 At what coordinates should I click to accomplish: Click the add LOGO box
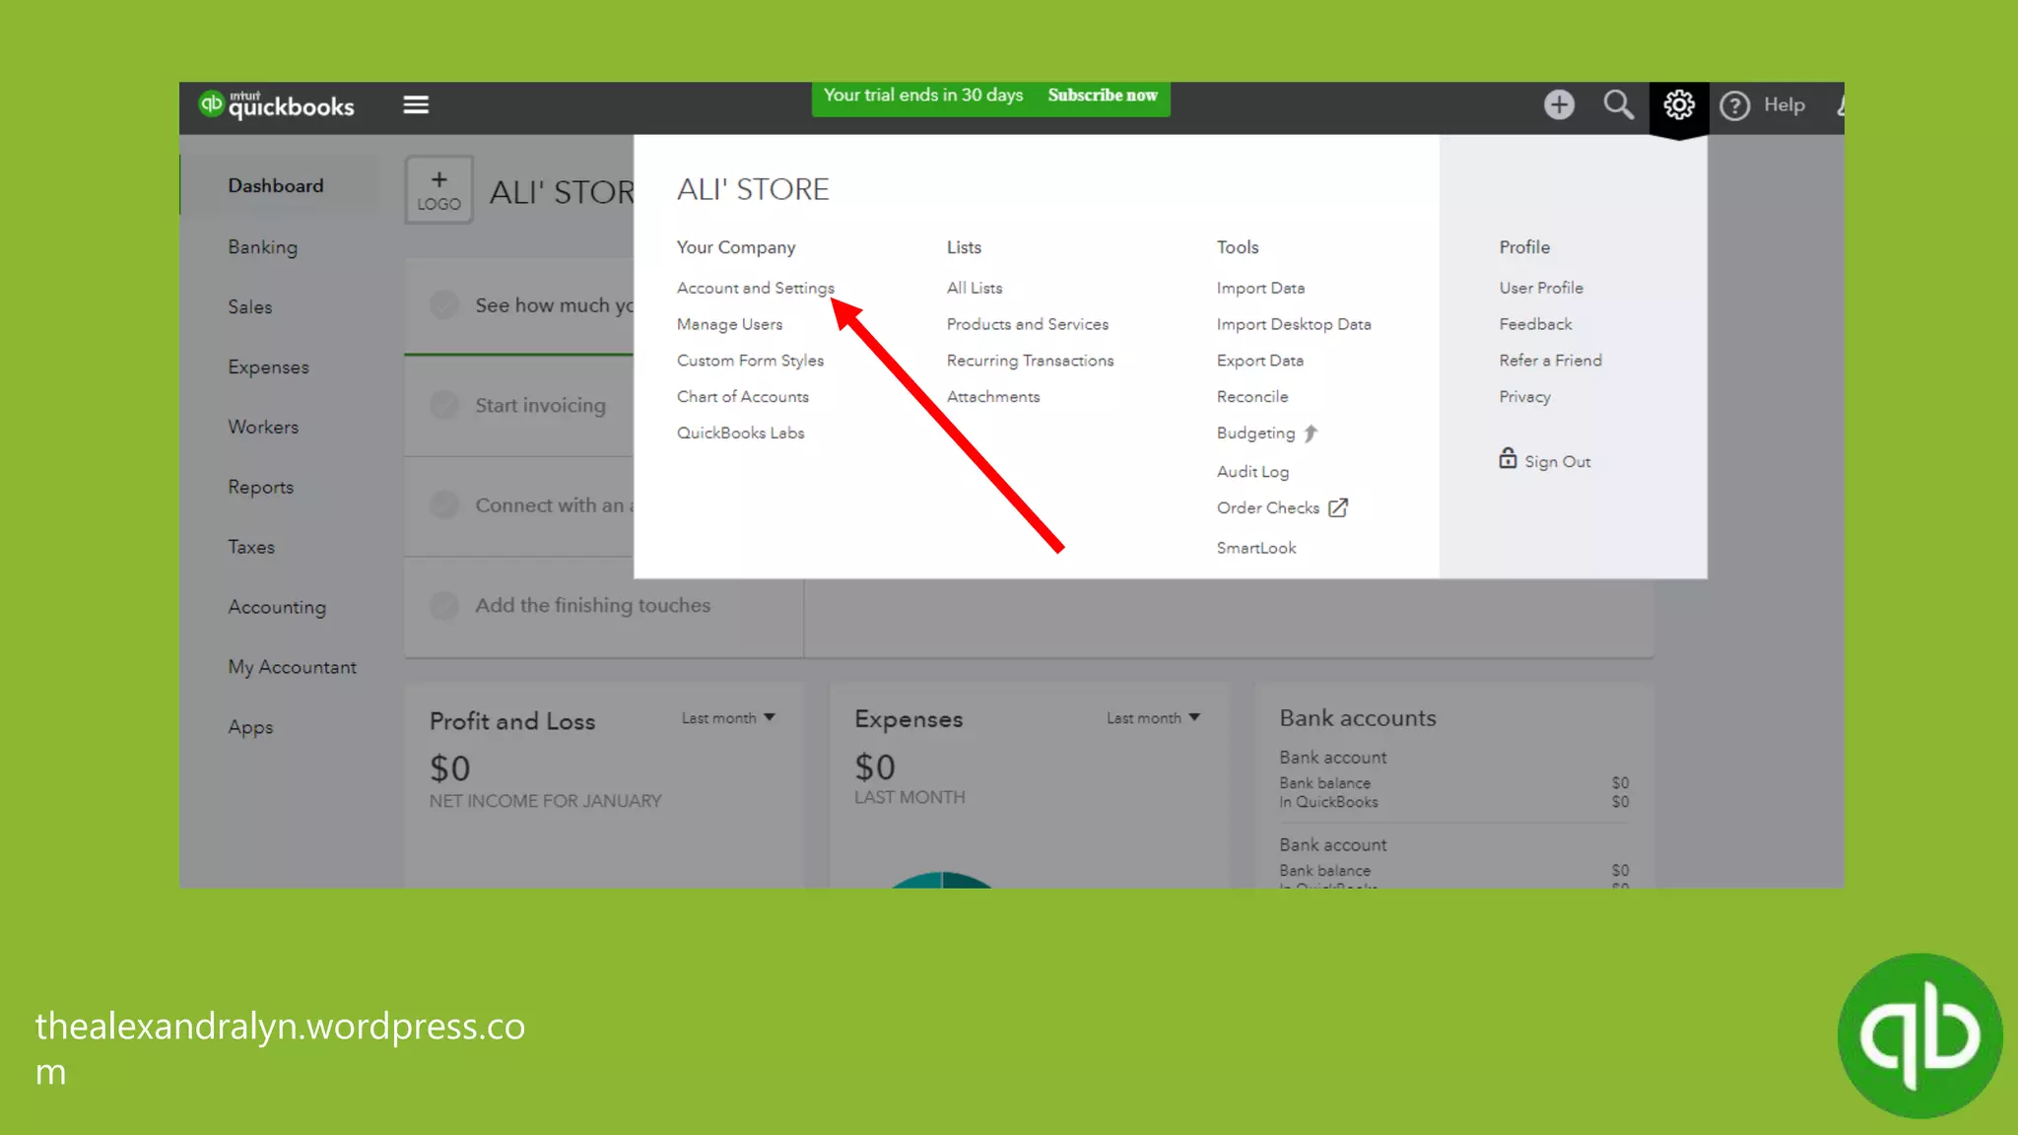438,189
